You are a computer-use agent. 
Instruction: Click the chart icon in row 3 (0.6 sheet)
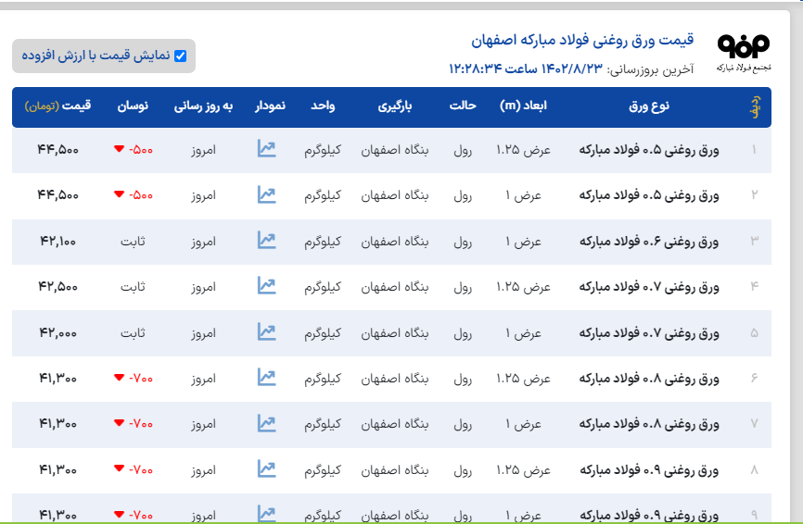point(266,241)
